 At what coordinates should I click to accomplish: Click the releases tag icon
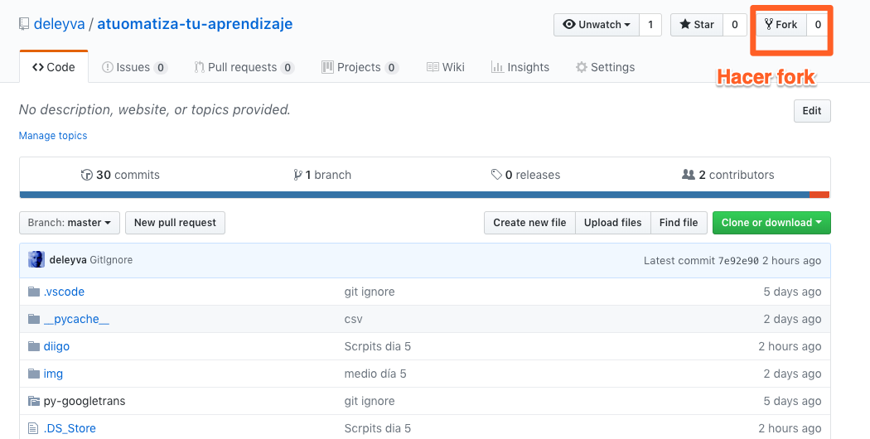496,175
